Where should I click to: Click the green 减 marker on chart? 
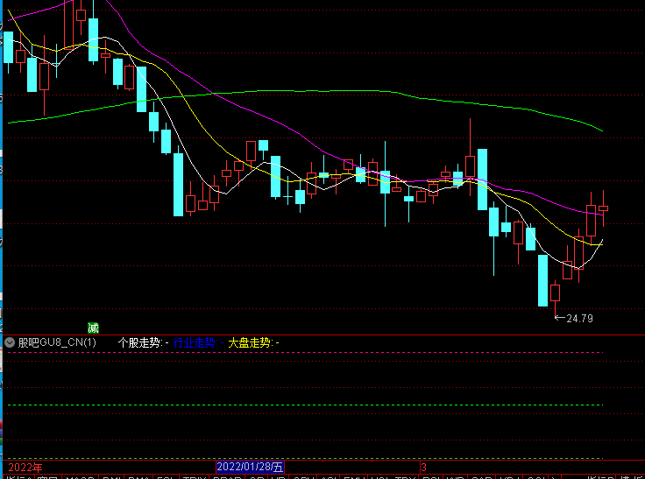pos(94,328)
